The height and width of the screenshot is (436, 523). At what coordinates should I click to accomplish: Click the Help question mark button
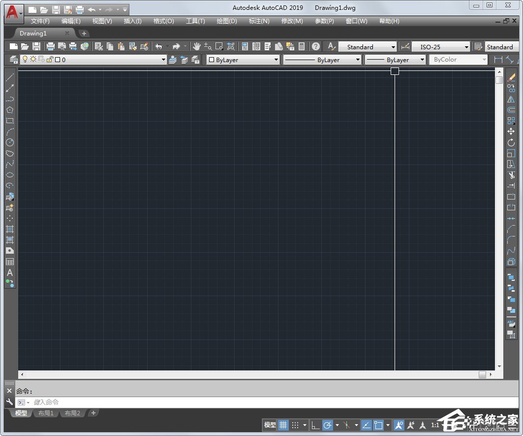click(x=315, y=46)
